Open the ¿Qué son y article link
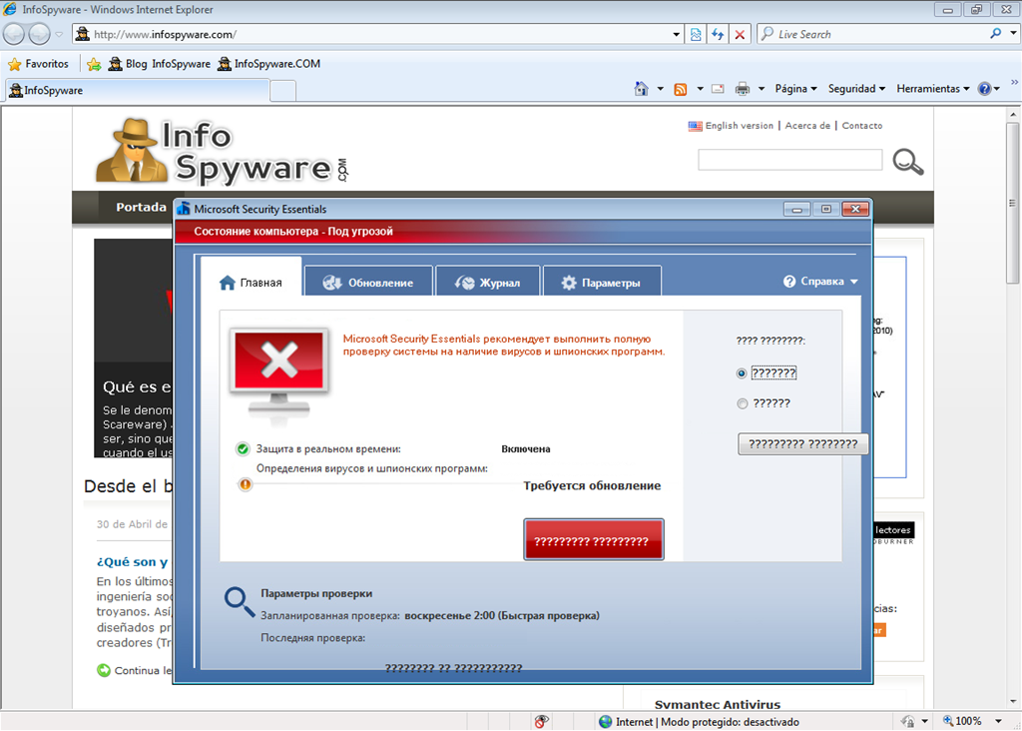This screenshot has height=731, width=1022. [133, 562]
